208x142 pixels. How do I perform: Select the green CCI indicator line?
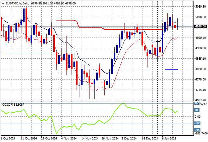[89, 119]
